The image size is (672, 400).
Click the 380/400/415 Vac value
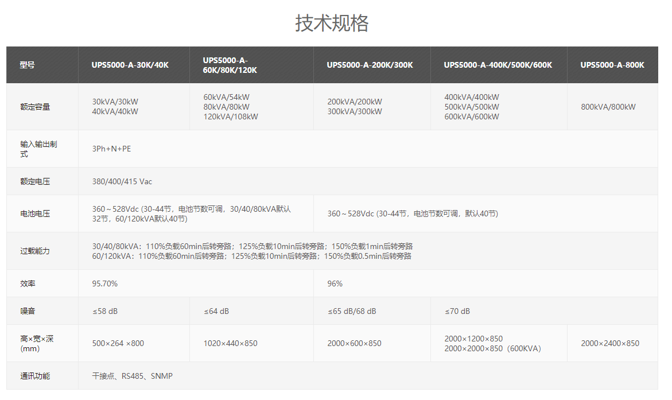tap(122, 181)
